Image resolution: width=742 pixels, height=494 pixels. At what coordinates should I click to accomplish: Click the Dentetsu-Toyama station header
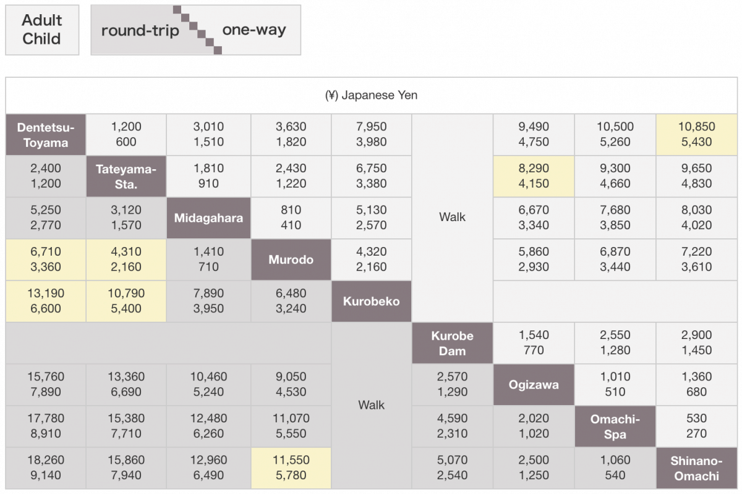46,135
